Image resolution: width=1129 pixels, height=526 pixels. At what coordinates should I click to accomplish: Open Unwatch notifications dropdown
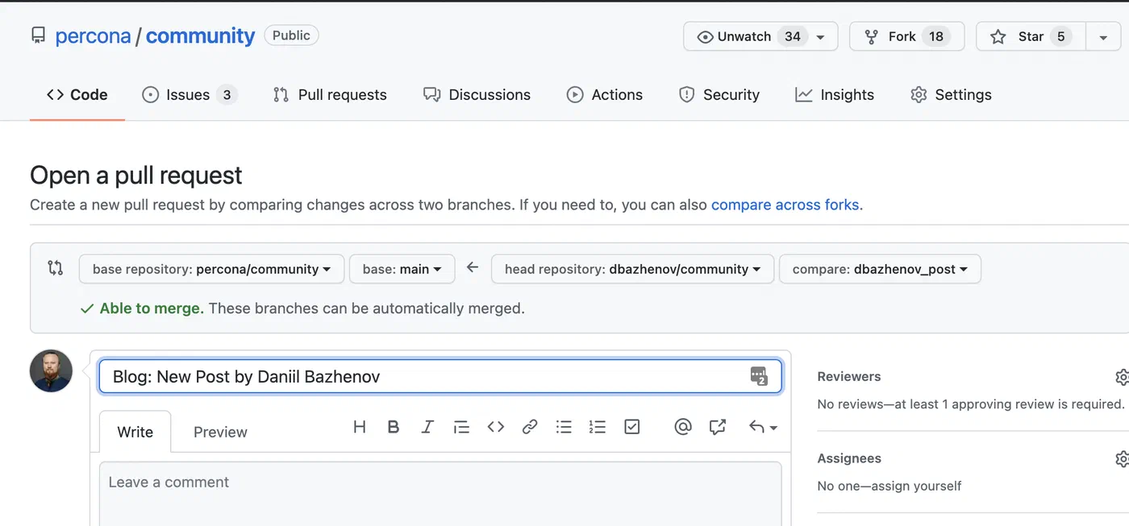click(760, 36)
